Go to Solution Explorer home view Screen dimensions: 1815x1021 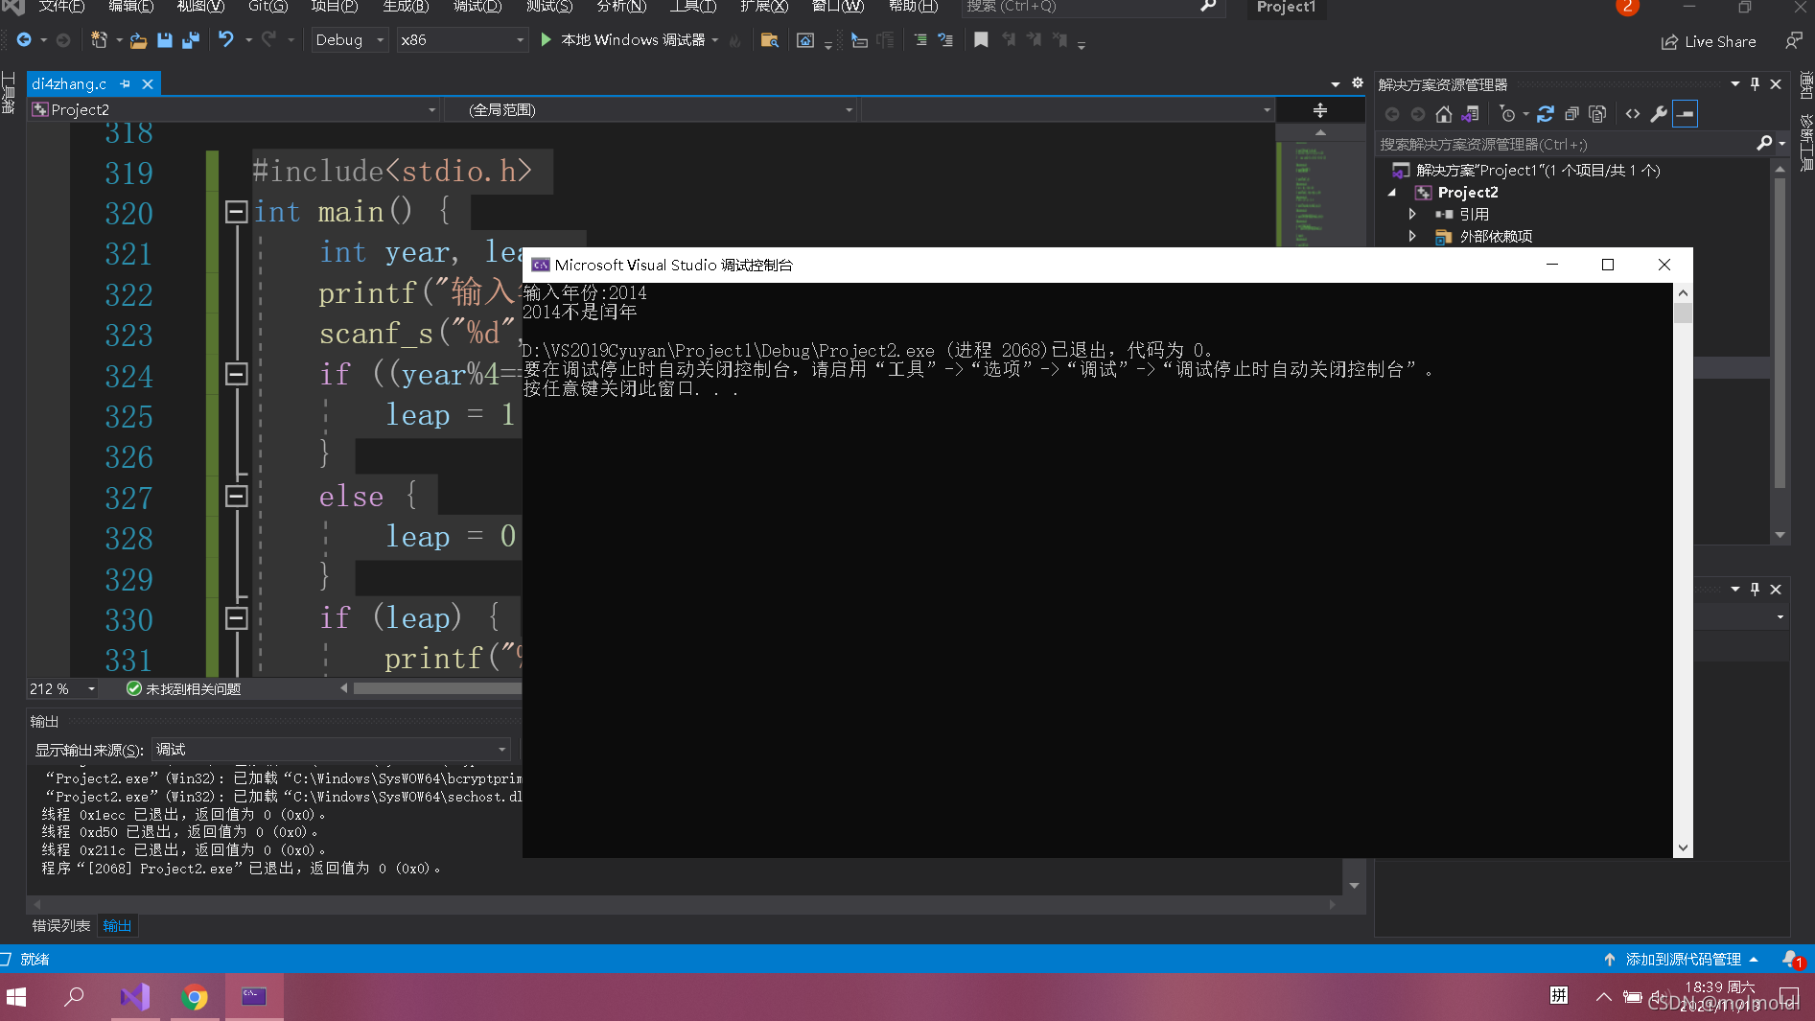tap(1443, 114)
